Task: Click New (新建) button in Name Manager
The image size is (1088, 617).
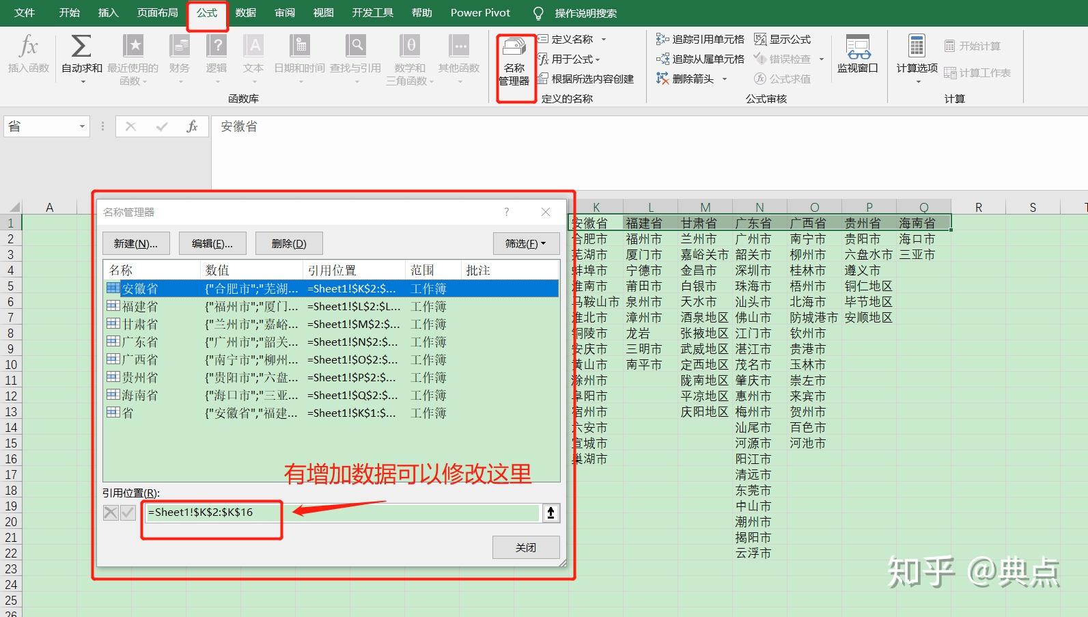Action: [136, 243]
